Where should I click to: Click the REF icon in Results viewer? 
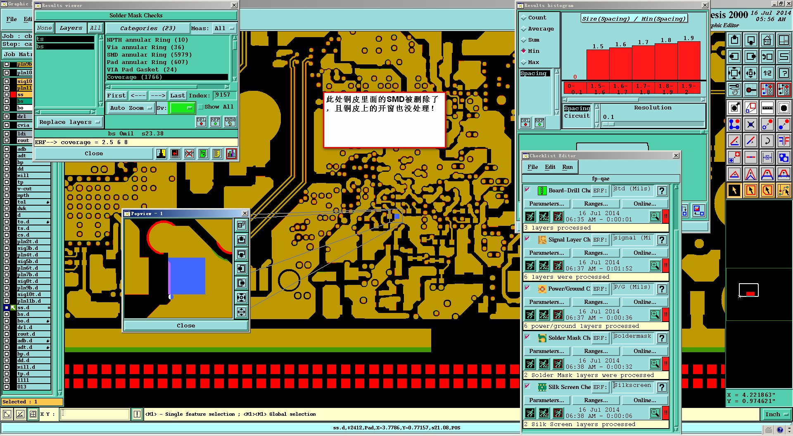(x=216, y=122)
